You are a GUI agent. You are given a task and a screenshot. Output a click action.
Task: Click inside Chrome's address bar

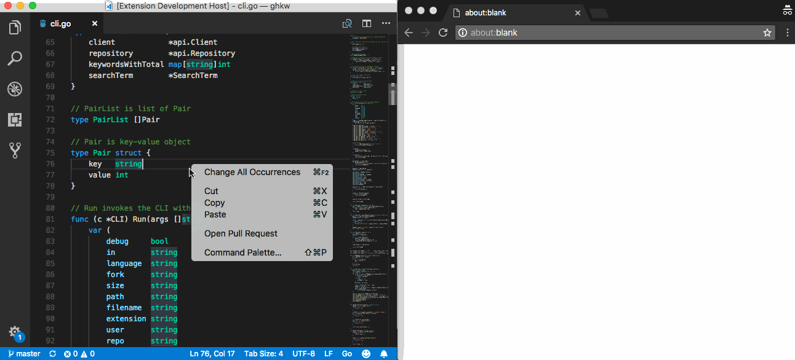tap(585, 33)
